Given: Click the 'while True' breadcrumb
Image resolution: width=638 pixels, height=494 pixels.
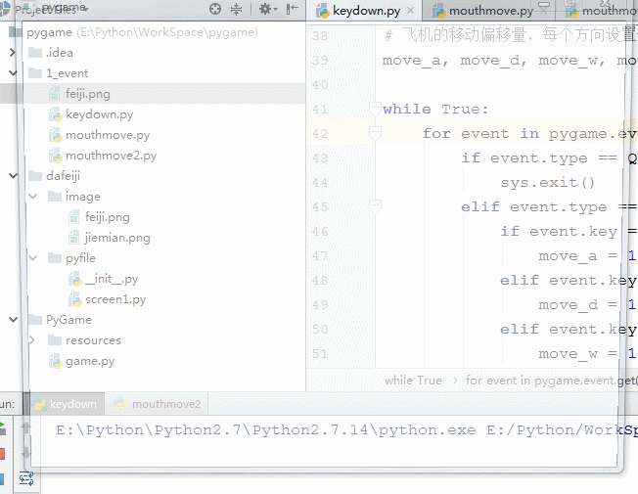Looking at the screenshot, I should (413, 381).
